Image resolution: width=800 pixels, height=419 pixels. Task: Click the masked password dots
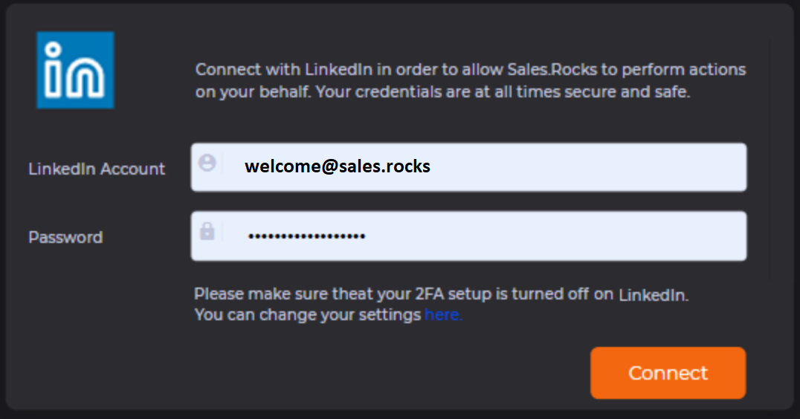(x=306, y=236)
